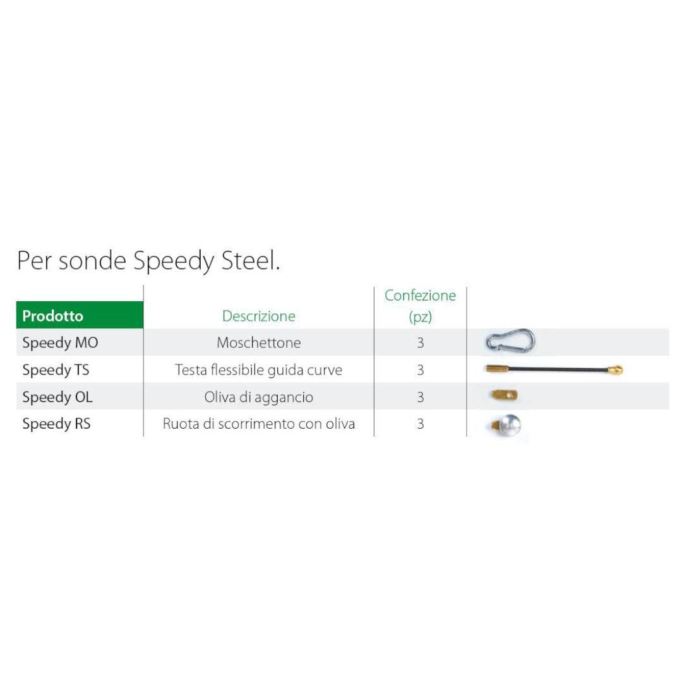Click Ruota di scorrimento con oliva description
The height and width of the screenshot is (682, 682).
click(x=258, y=424)
